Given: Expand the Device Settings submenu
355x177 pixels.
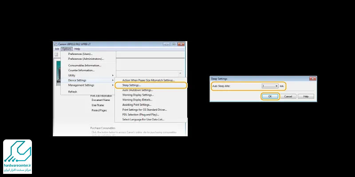Looking at the screenshot, I should [x=88, y=81].
